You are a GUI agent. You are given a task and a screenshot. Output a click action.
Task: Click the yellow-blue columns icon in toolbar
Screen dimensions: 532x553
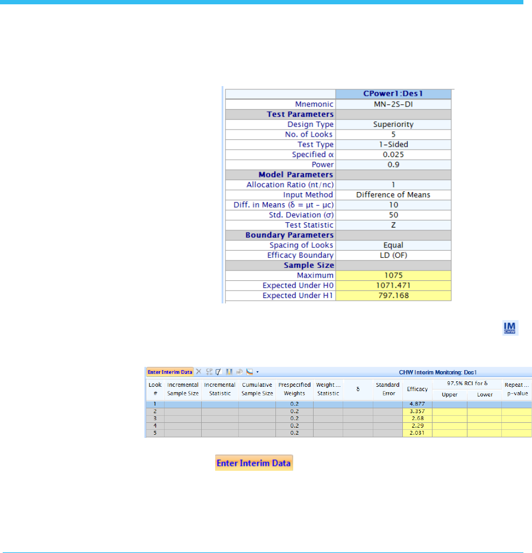pyautogui.click(x=229, y=372)
